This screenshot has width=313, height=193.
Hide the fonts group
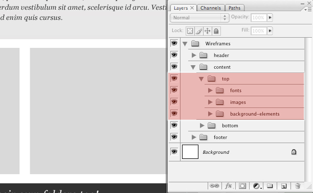pyautogui.click(x=174, y=90)
